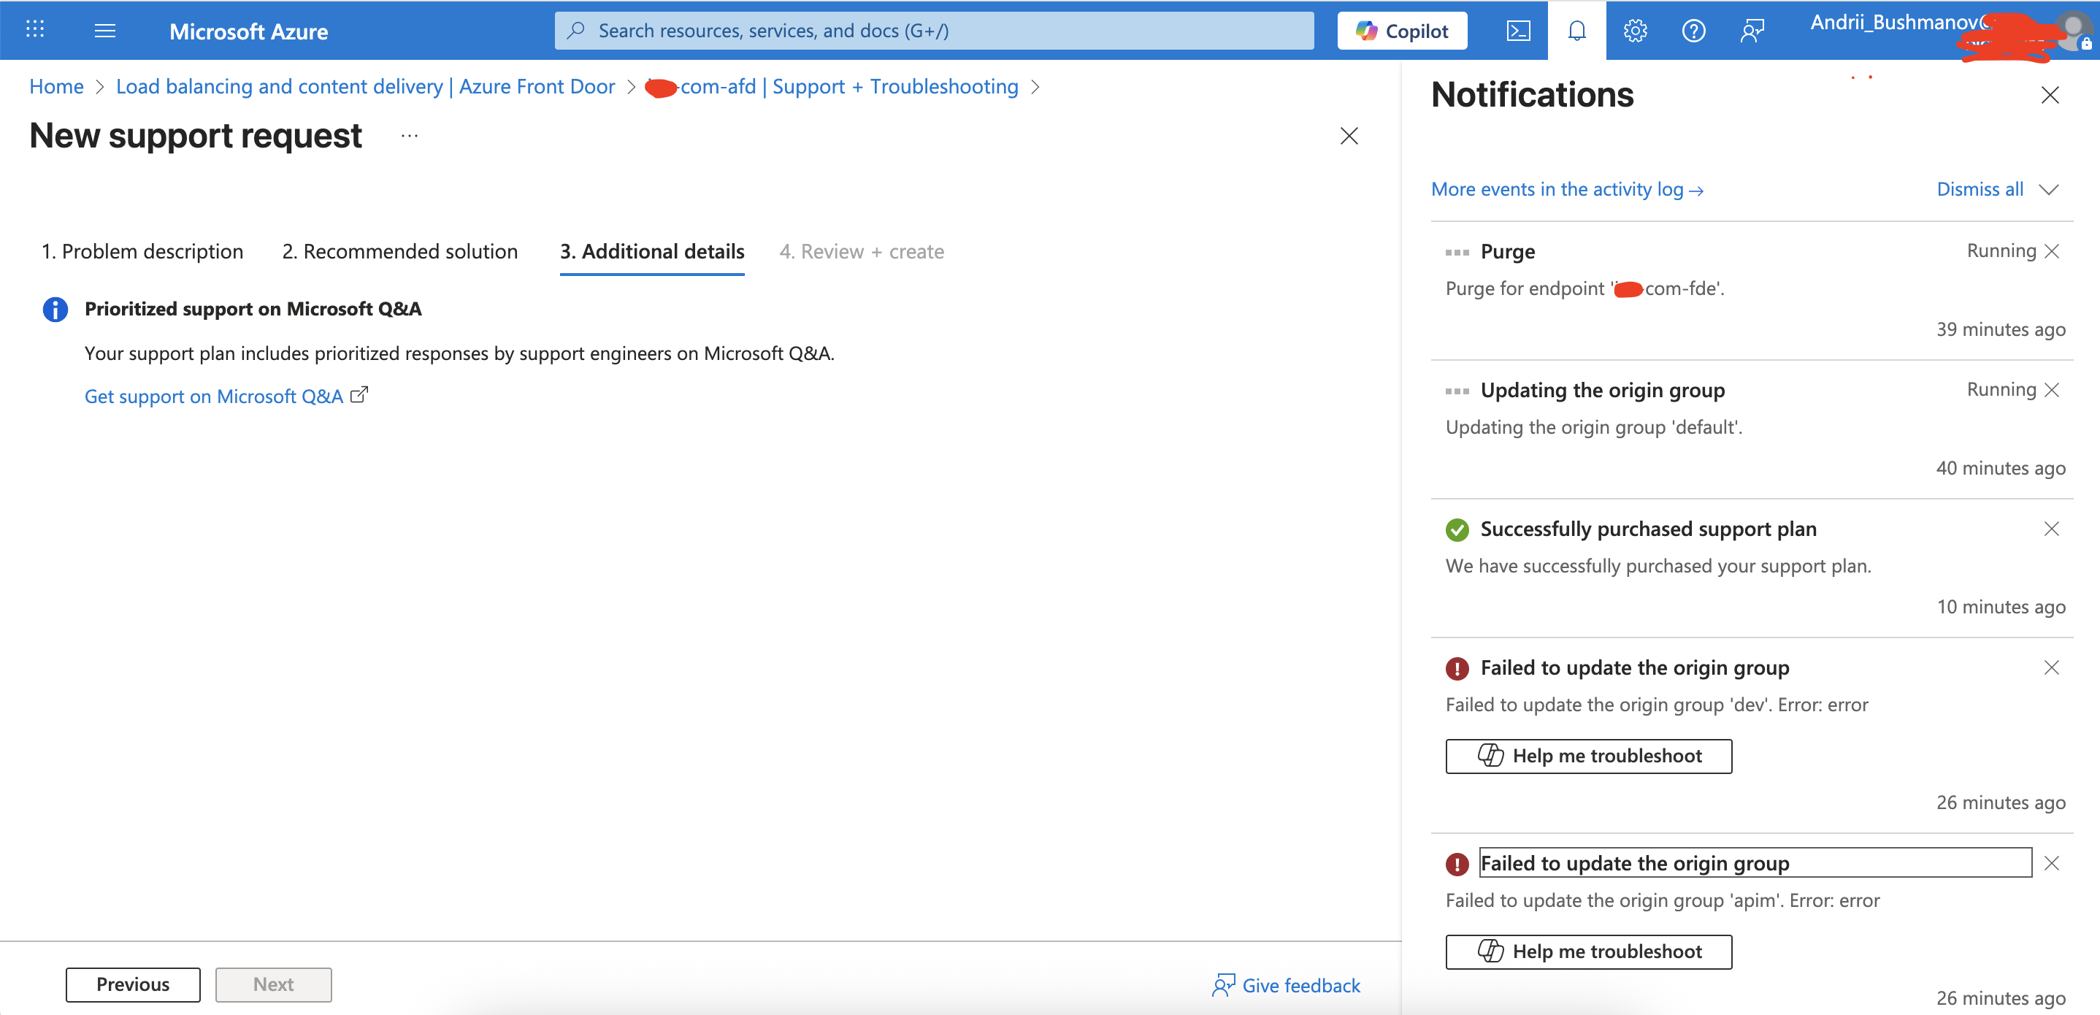Click the Notifications bell icon

pos(1576,31)
